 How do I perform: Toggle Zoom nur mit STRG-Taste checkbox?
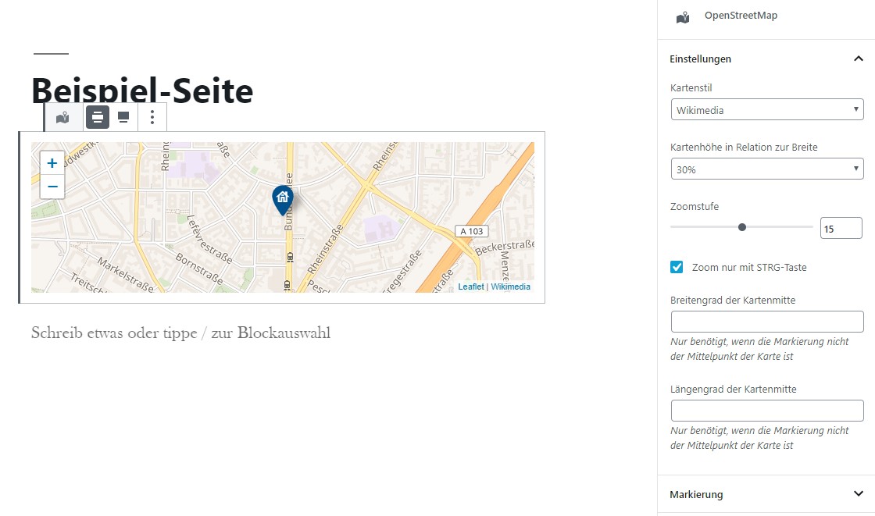pos(677,267)
